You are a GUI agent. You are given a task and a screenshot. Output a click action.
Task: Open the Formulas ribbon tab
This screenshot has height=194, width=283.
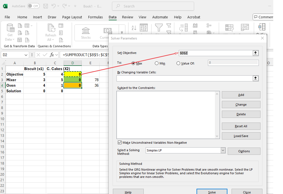95,17
